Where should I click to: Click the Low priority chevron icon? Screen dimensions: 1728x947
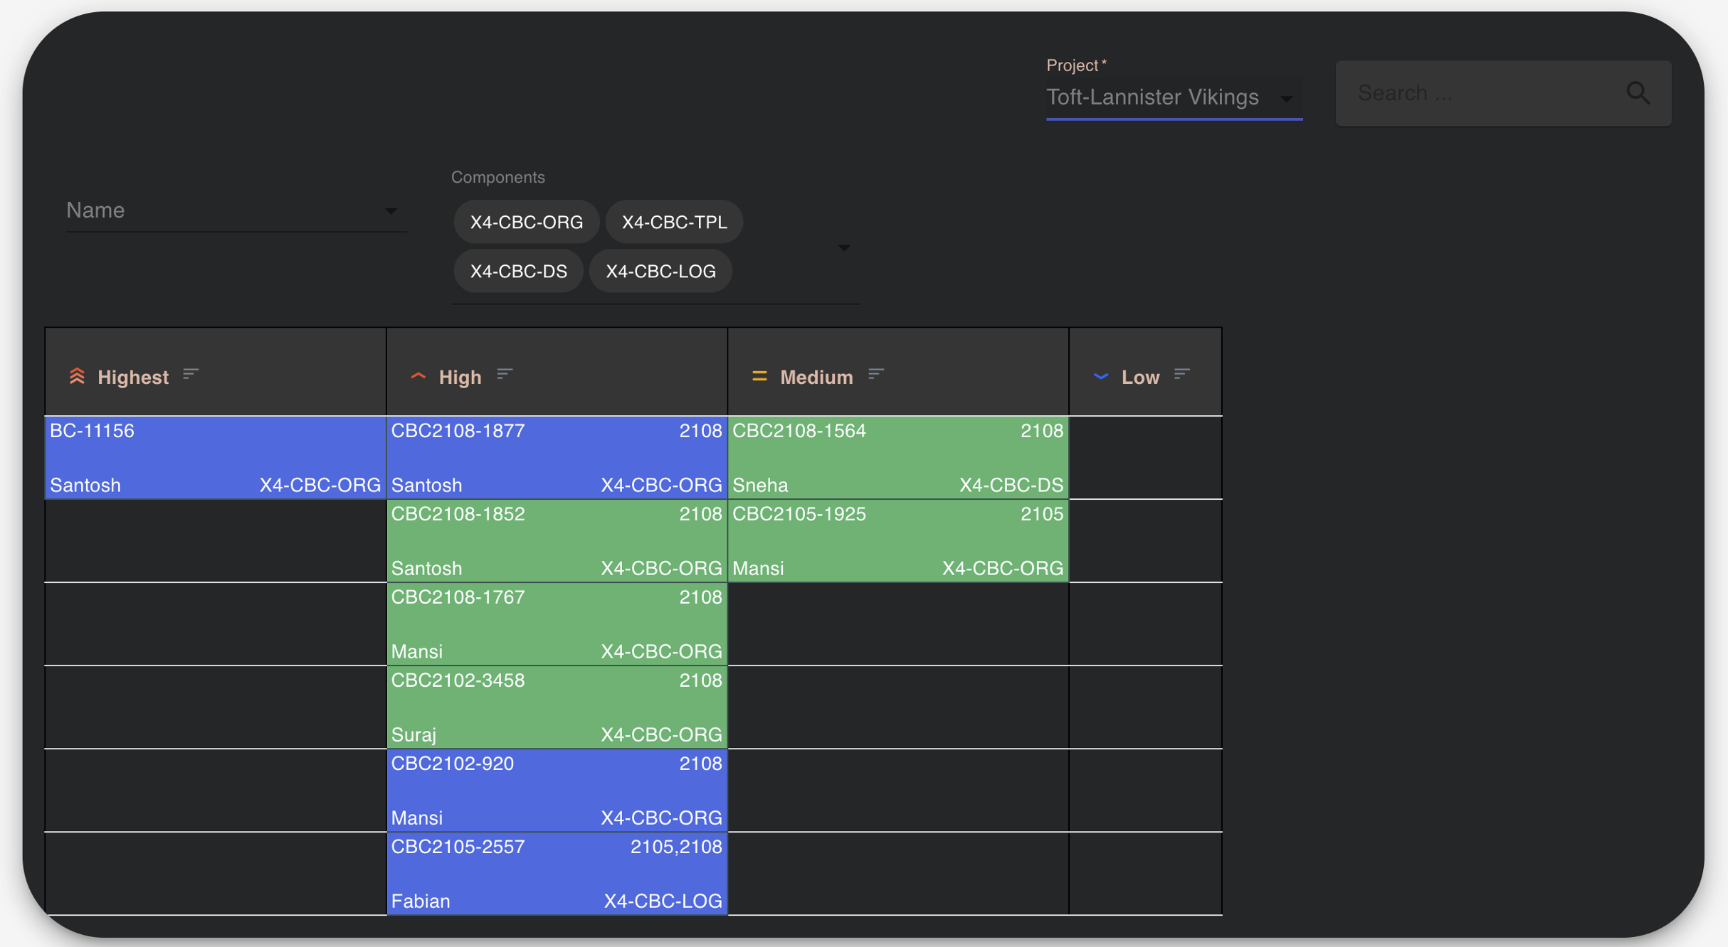(1100, 376)
